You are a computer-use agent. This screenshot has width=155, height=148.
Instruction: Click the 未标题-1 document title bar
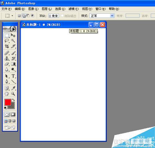pos(63,25)
